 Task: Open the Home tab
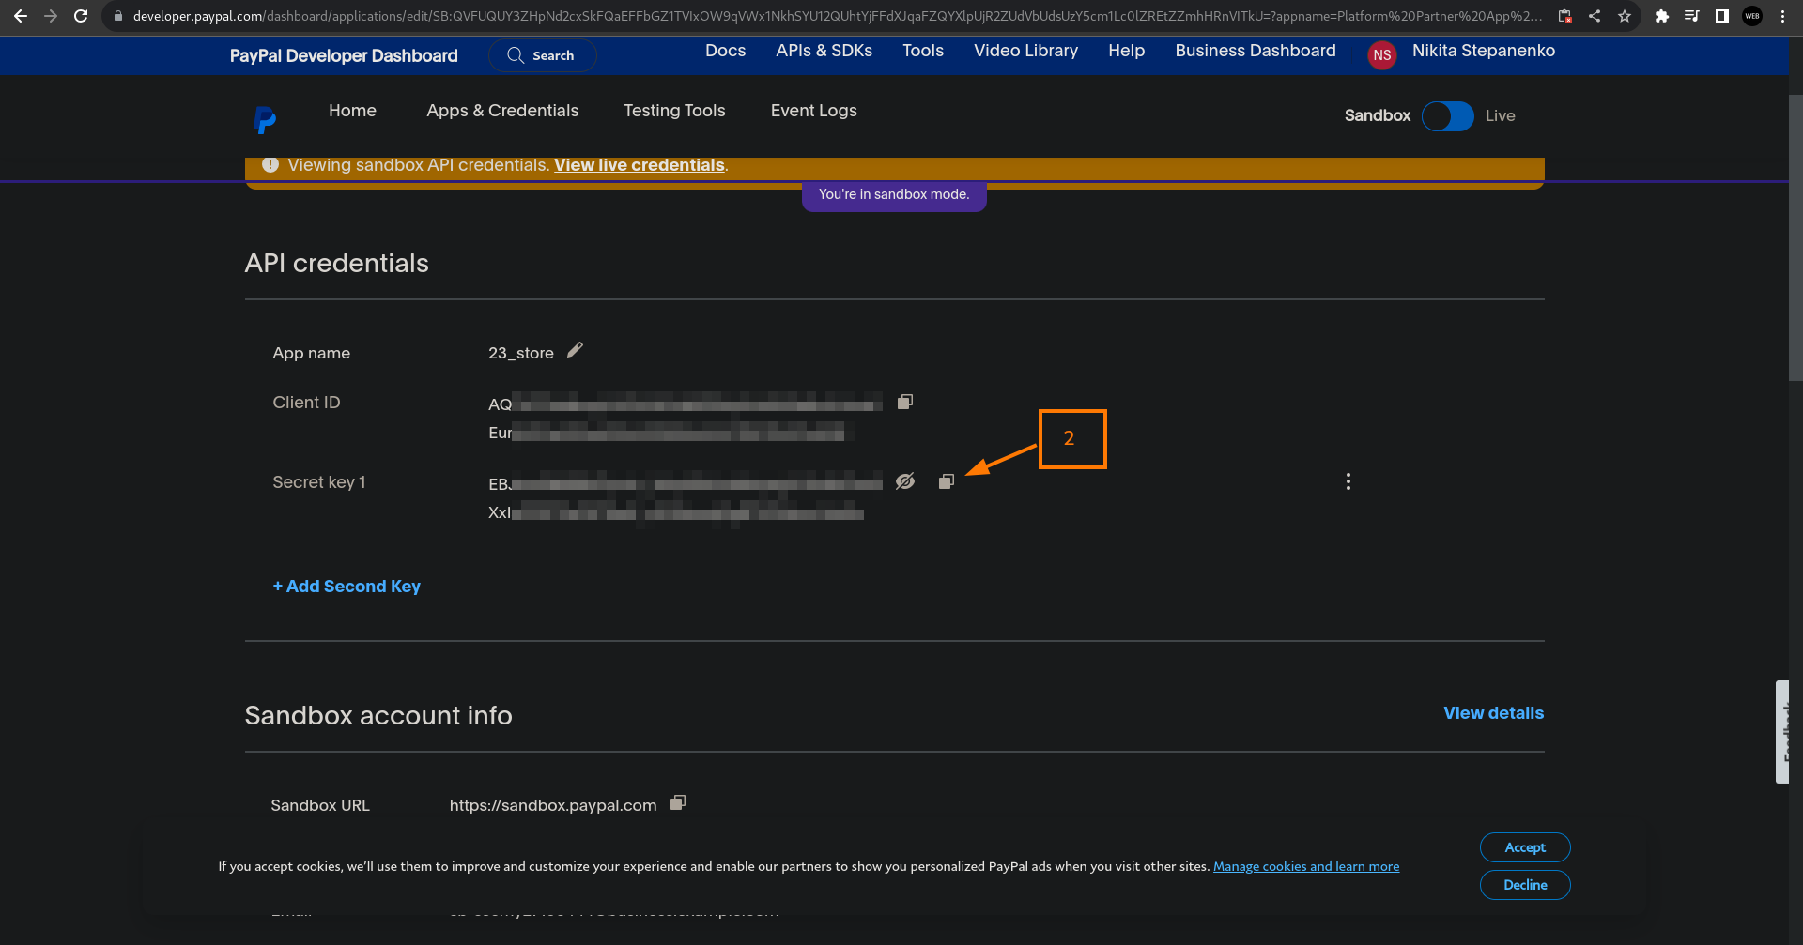(352, 111)
